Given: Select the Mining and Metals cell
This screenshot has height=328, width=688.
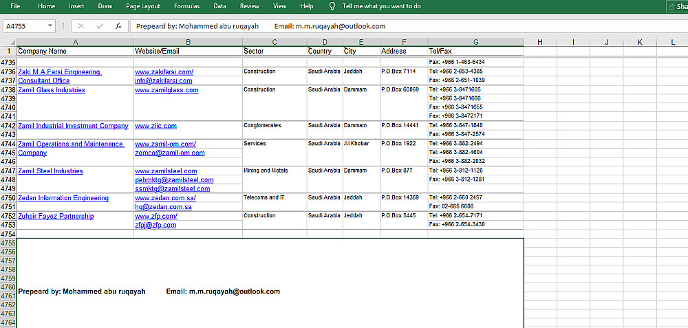Looking at the screenshot, I should click(x=275, y=179).
